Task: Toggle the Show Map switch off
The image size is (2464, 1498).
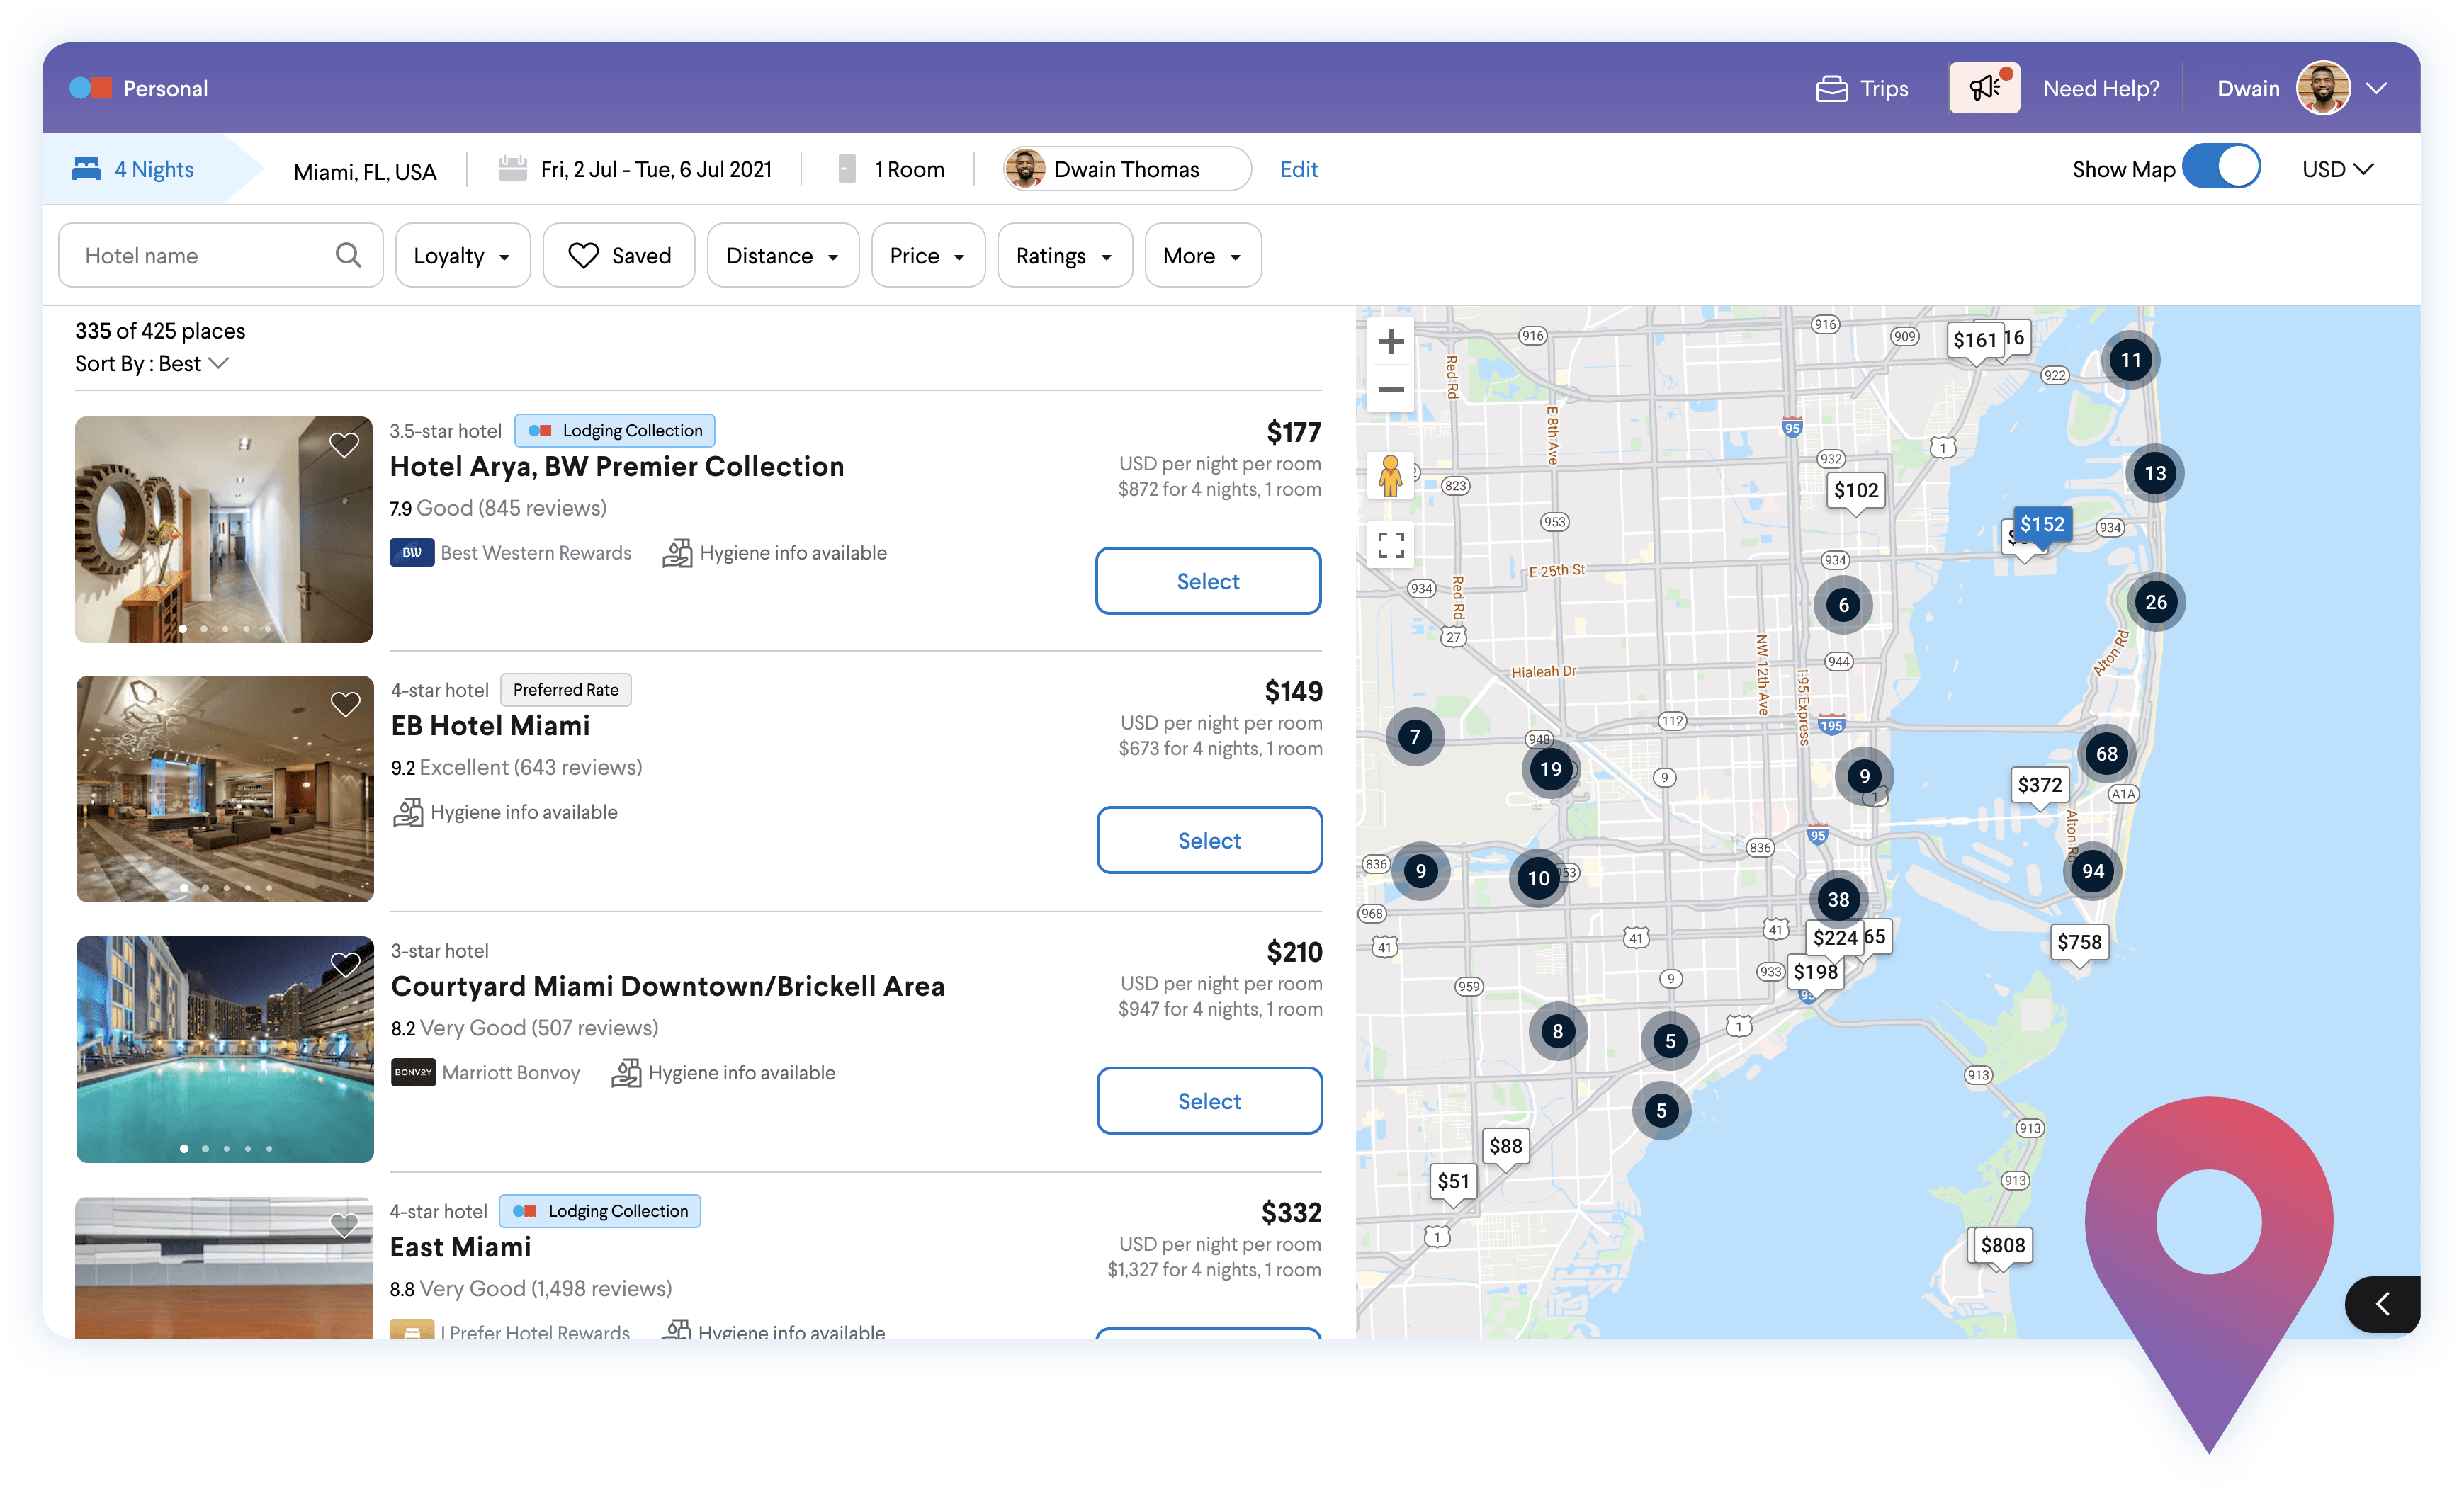Action: coord(2221,167)
